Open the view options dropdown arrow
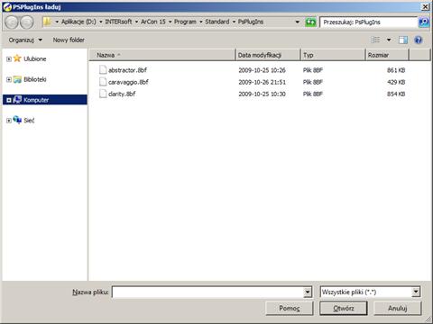 389,40
